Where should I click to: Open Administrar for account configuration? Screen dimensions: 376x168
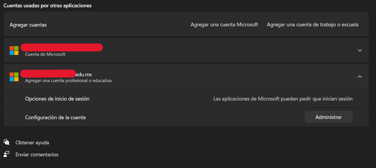[x=329, y=117]
